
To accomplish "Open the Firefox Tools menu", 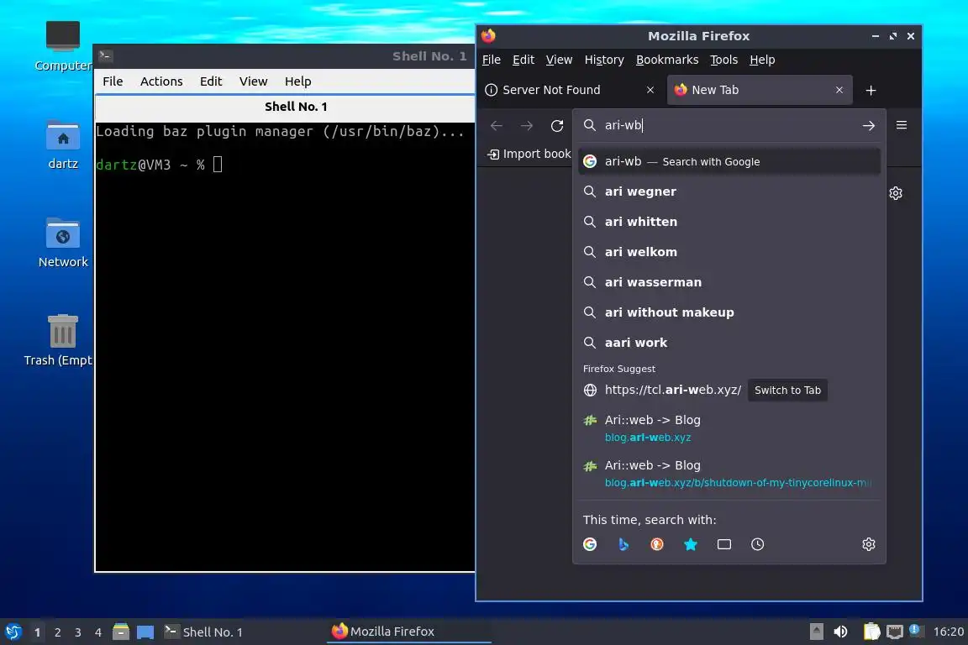I will click(724, 60).
